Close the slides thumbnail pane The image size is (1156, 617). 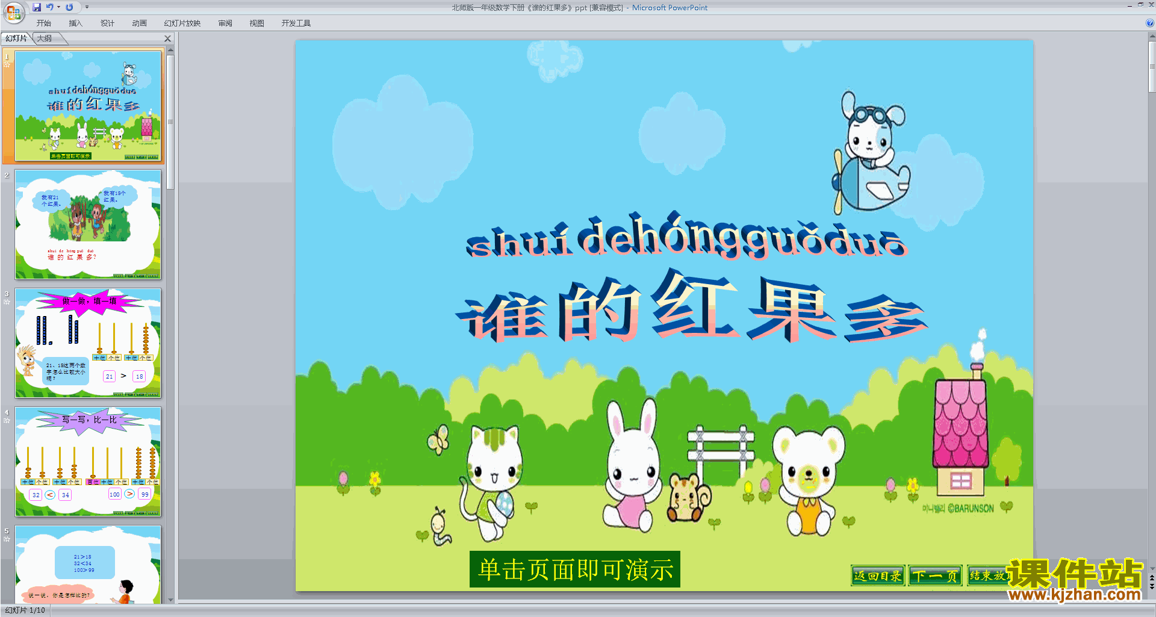pos(168,39)
